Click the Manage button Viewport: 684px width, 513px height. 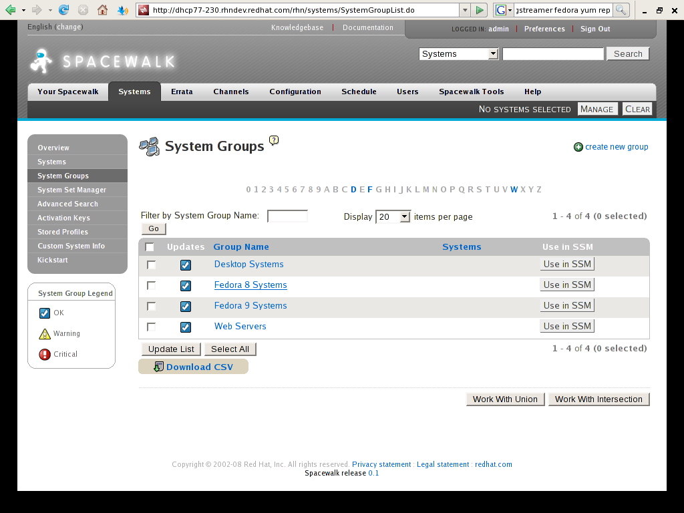[597, 109]
